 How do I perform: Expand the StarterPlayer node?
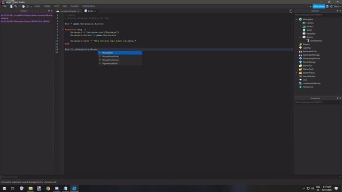pos(297,73)
